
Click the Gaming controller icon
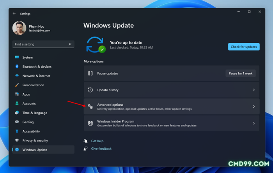pos(17,122)
